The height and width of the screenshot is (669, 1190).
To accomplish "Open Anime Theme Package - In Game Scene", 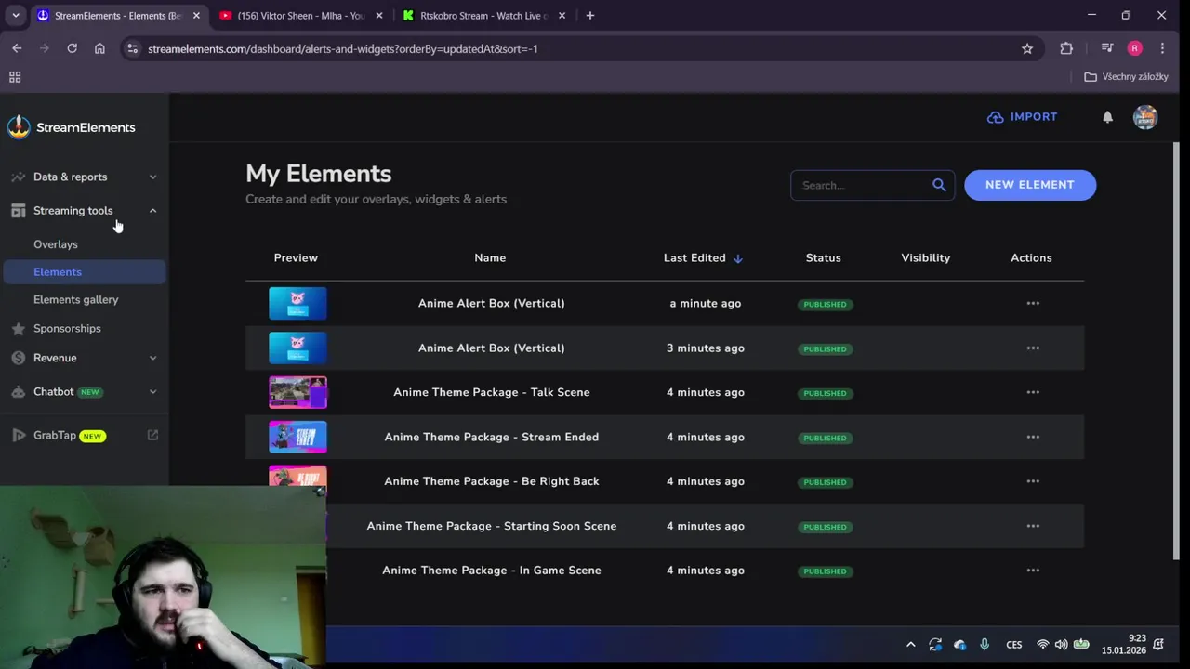I will click(x=492, y=571).
